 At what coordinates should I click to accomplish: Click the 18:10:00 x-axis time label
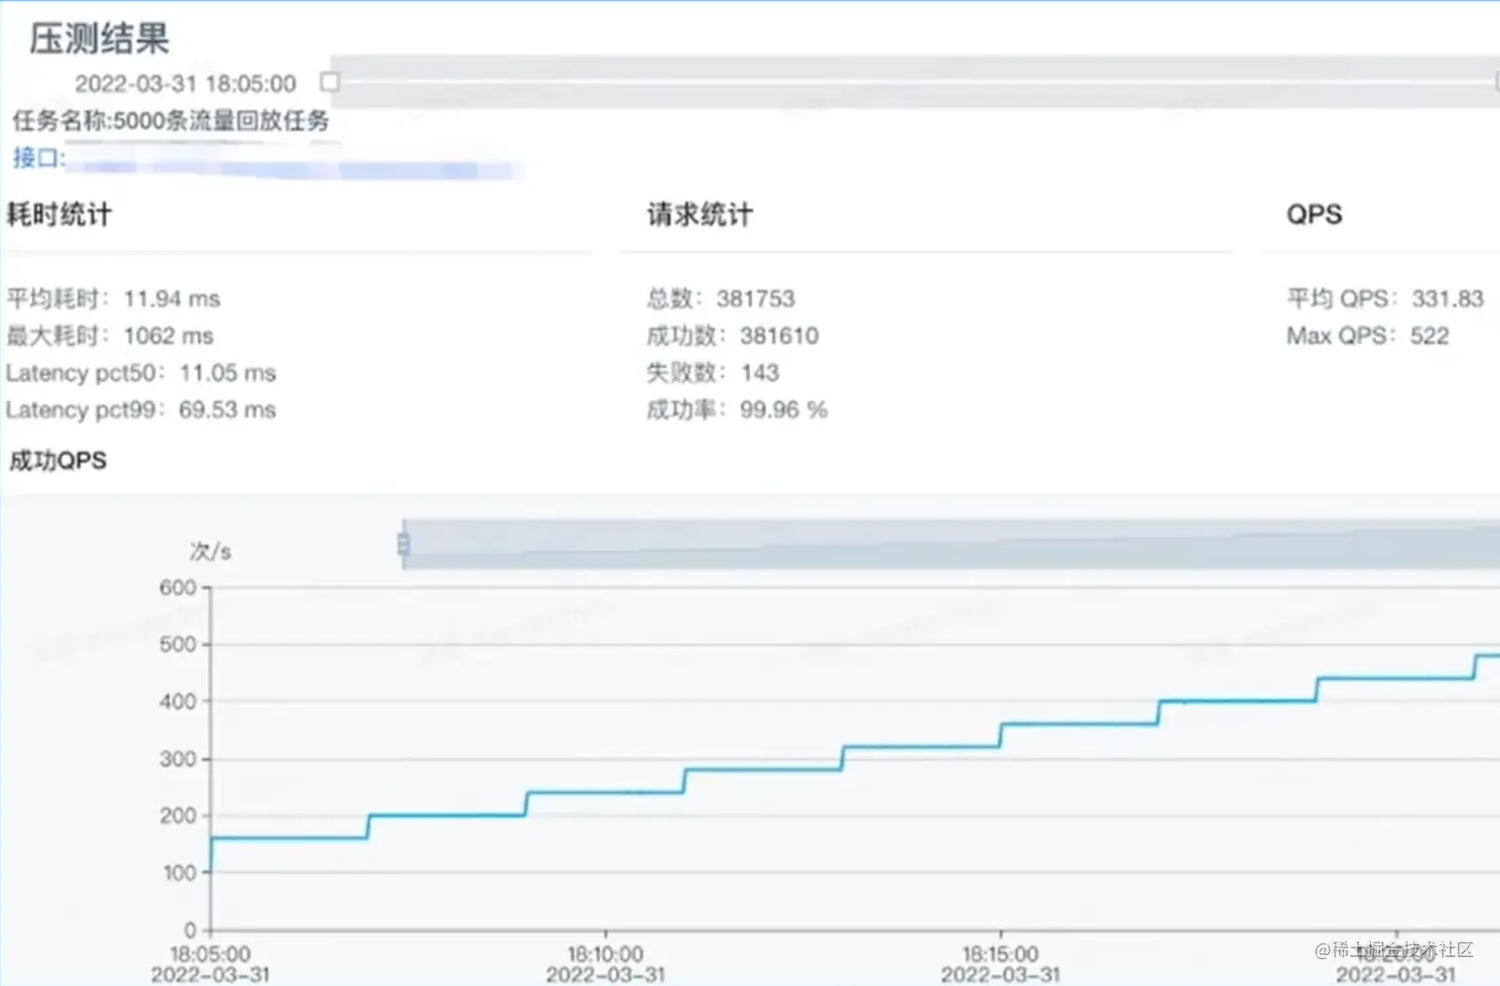click(605, 953)
